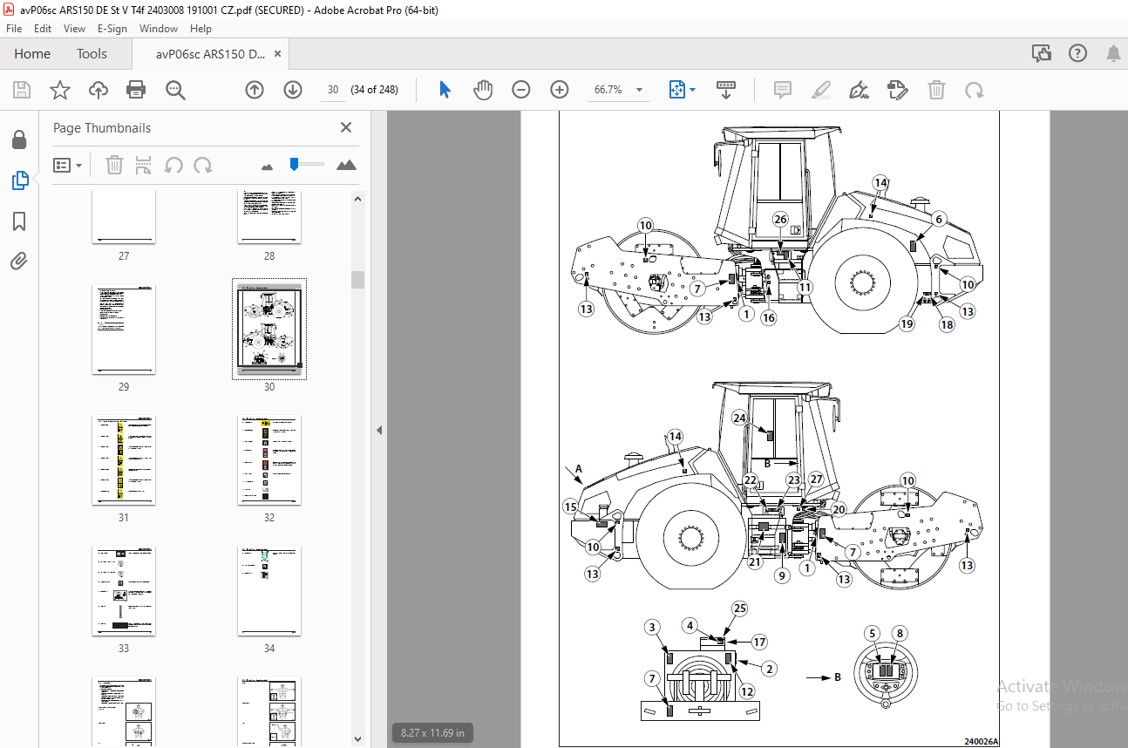Click the thumbnails panel scrollbar handle
Image resolution: width=1128 pixels, height=748 pixels.
point(357,280)
